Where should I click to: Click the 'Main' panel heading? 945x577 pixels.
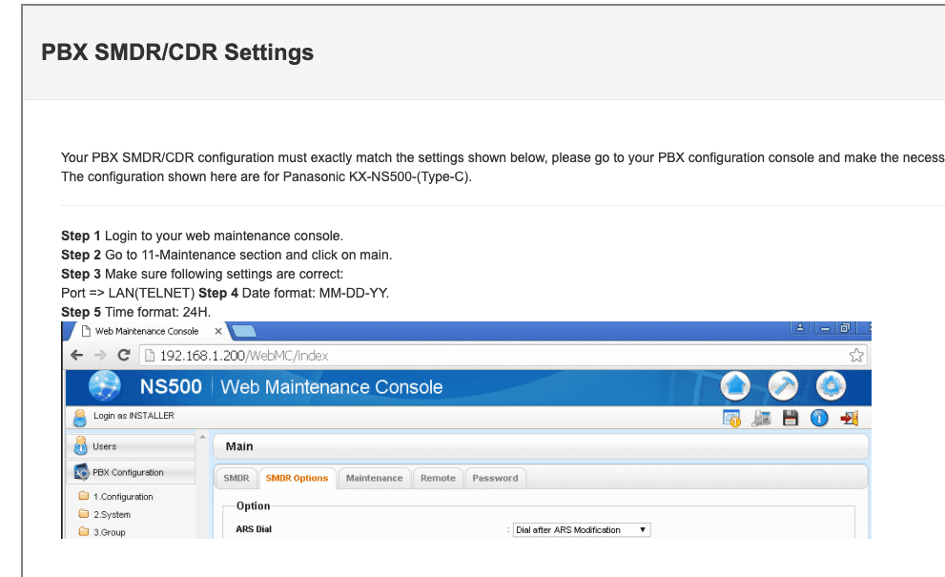239,446
